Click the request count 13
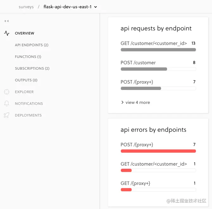The image size is (212, 209). click(193, 43)
